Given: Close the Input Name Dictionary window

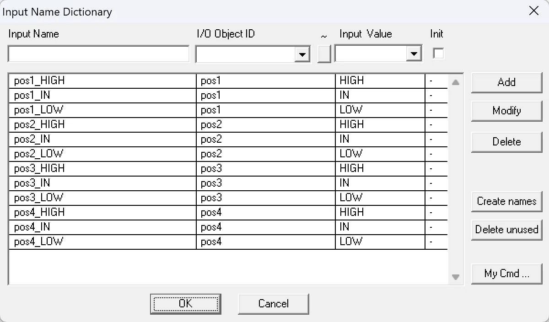Looking at the screenshot, I should tap(533, 11).
